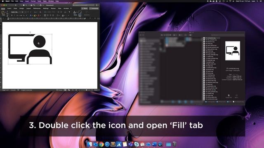Open the Styles Pane icon
This screenshot has height=148, width=264.
point(80,12)
